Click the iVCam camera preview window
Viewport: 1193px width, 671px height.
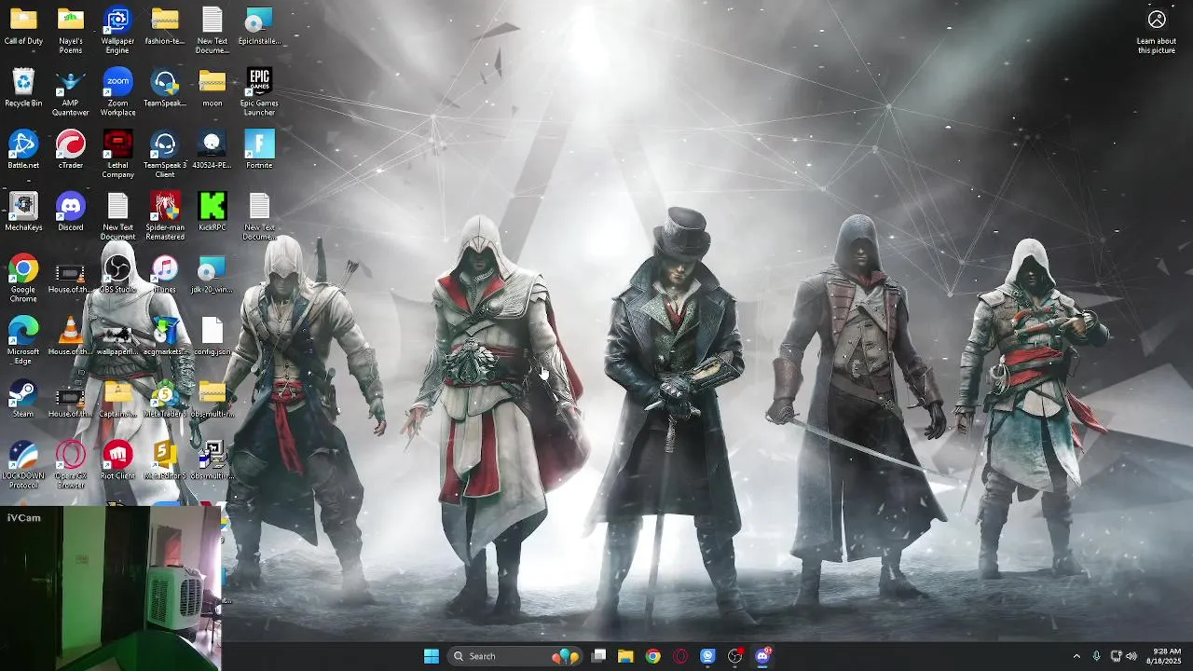coord(111,588)
